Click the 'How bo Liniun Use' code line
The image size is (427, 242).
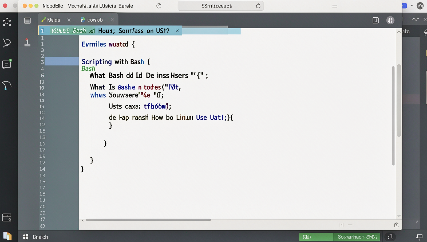[x=171, y=118]
